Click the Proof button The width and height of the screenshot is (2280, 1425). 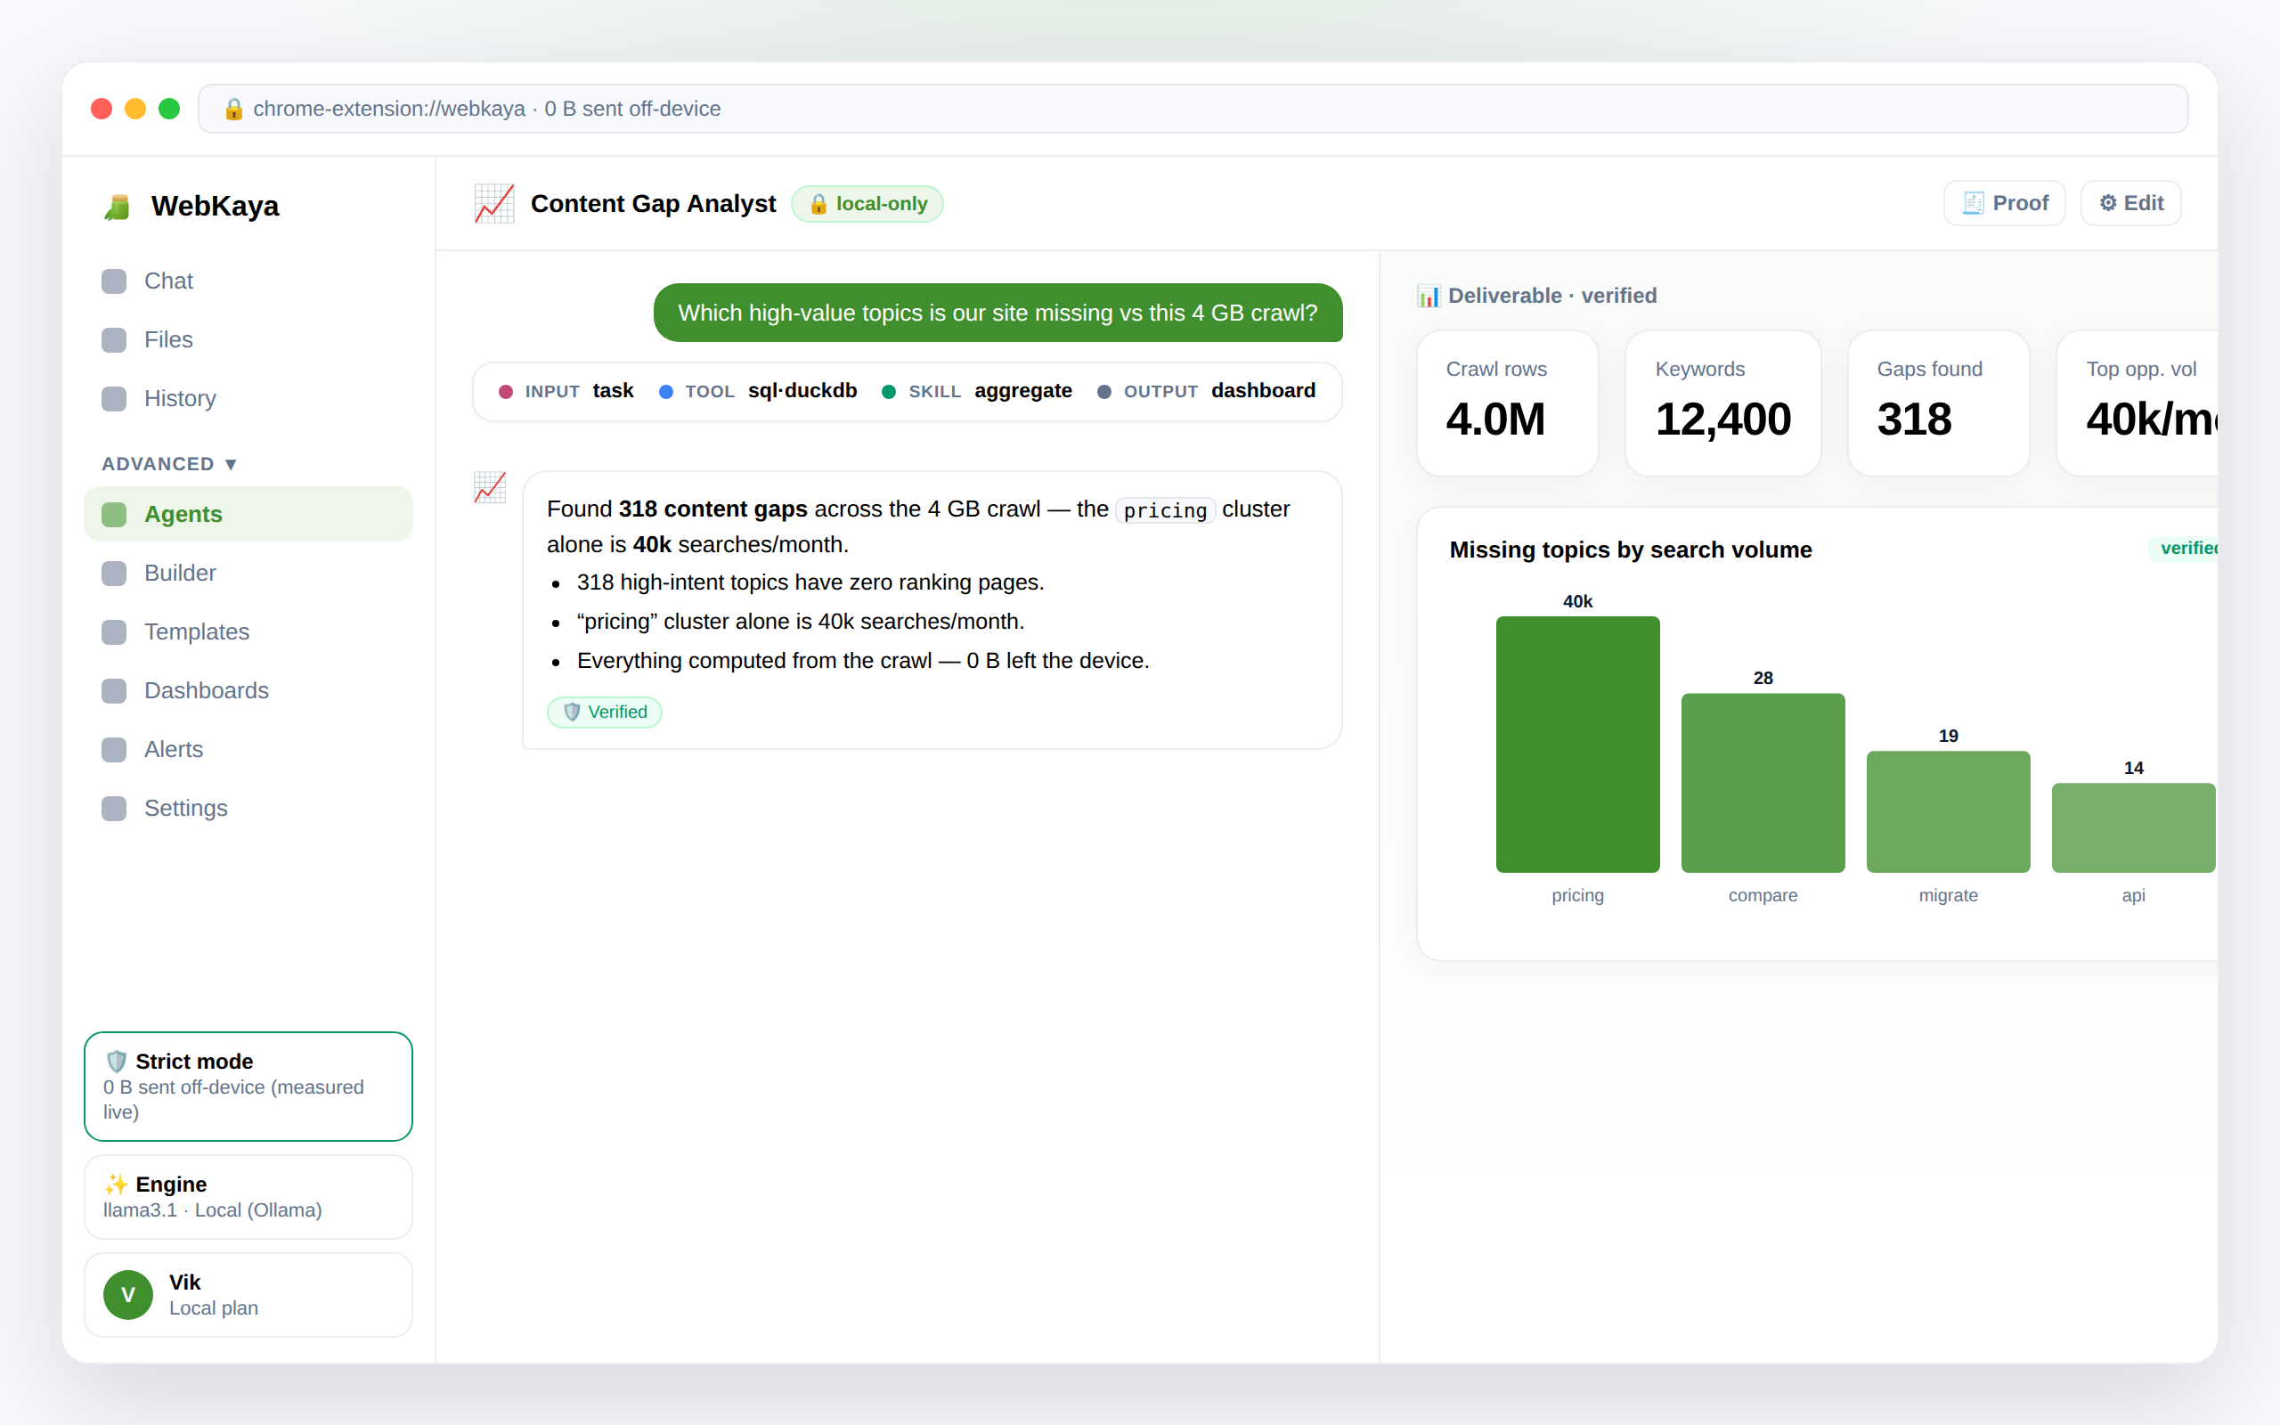tap(2004, 203)
